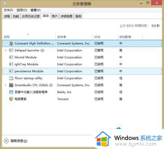Click the 电脑管家 shield icon
The image size is (164, 149).
click(x=11, y=99)
